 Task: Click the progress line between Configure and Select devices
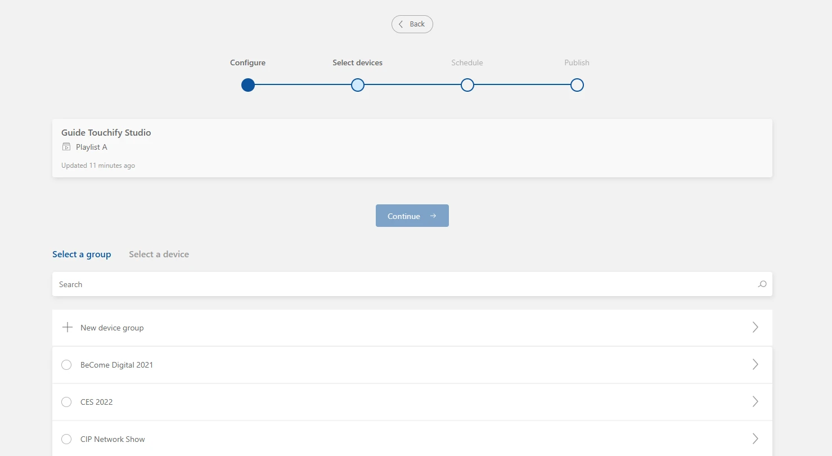pyautogui.click(x=302, y=85)
